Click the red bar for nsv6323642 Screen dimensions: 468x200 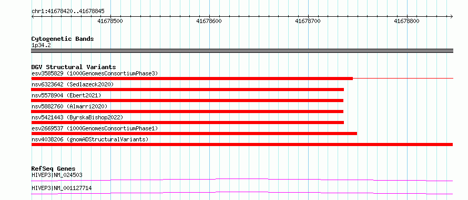point(187,90)
